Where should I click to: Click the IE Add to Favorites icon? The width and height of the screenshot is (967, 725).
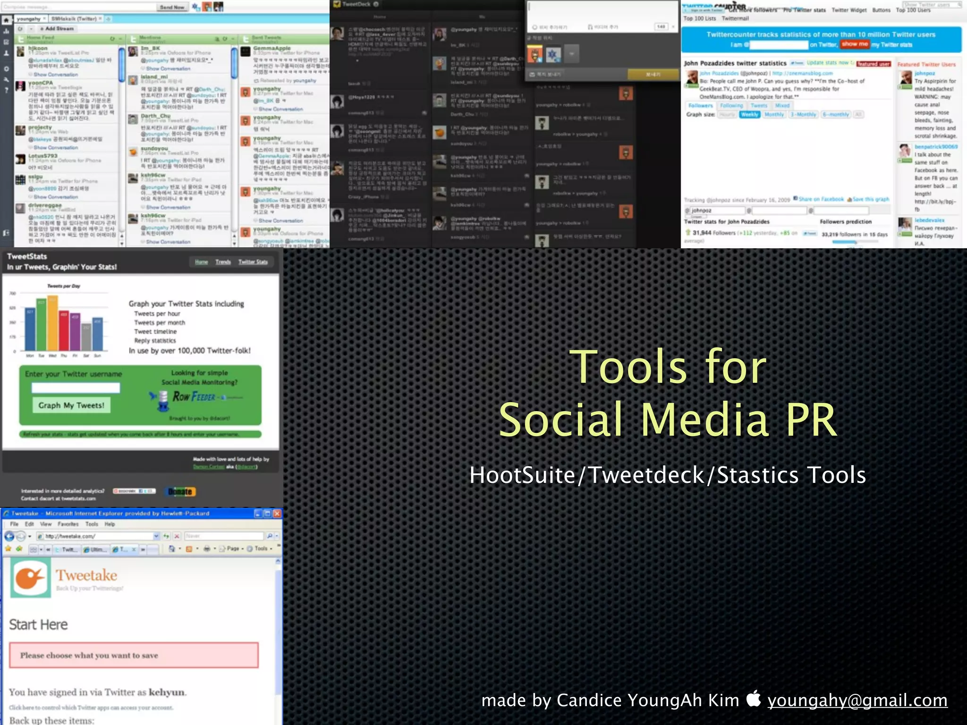[19, 548]
